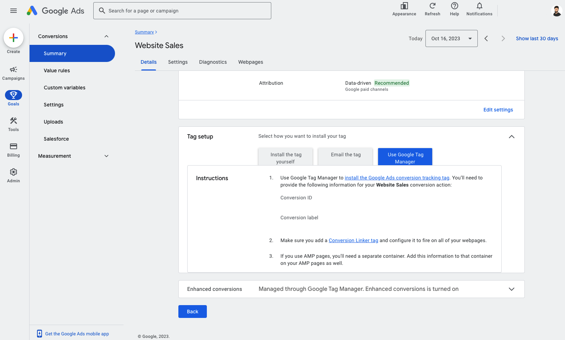Viewport: 565px width, 340px height.
Task: Open Custom variables in the sidebar
Action: (72, 88)
